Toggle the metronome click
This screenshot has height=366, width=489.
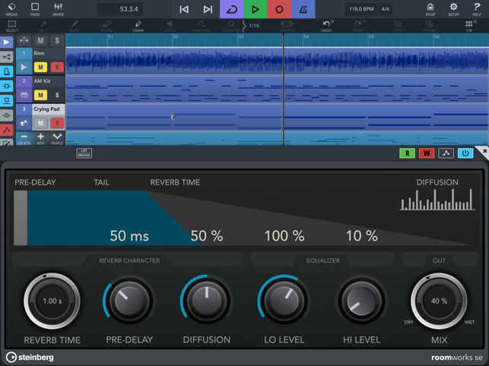point(303,10)
